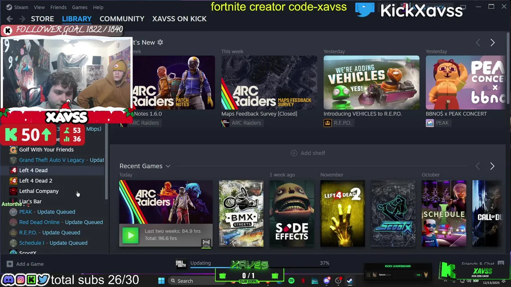Click the R.E.P.O. icon under the vehicles news
This screenshot has width=511, height=287.
327,123
